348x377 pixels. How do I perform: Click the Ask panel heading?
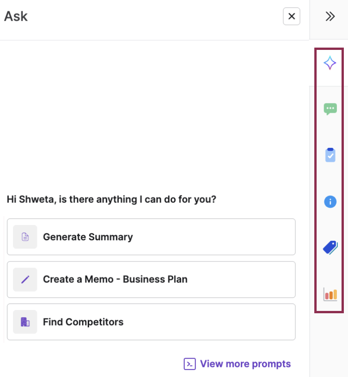point(16,17)
